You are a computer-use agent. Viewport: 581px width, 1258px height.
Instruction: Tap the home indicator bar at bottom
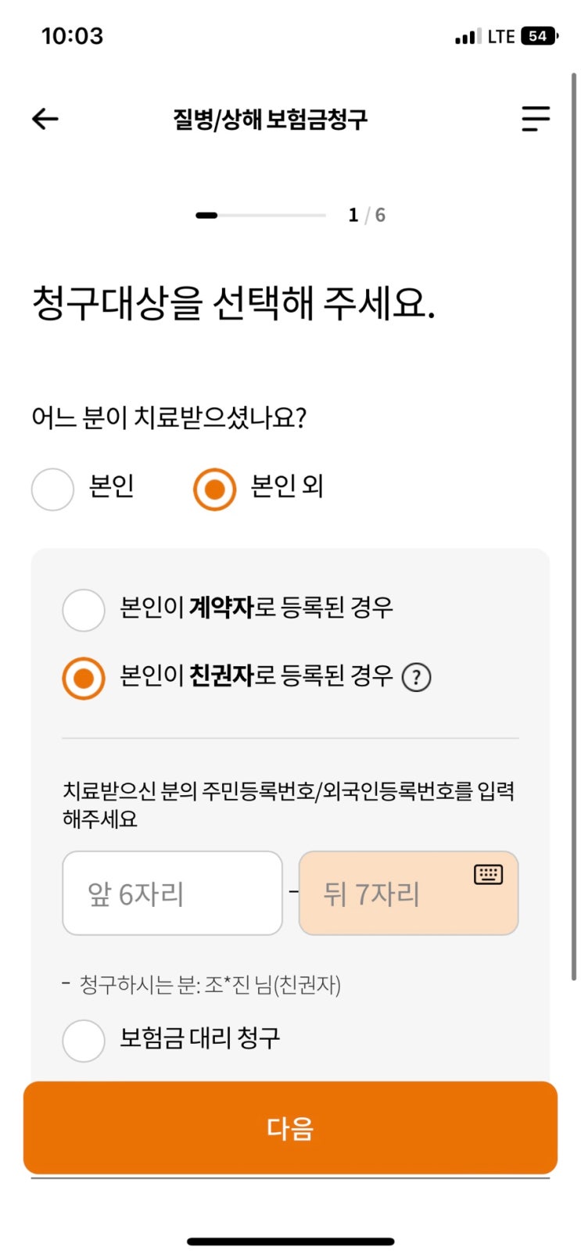point(290,1241)
